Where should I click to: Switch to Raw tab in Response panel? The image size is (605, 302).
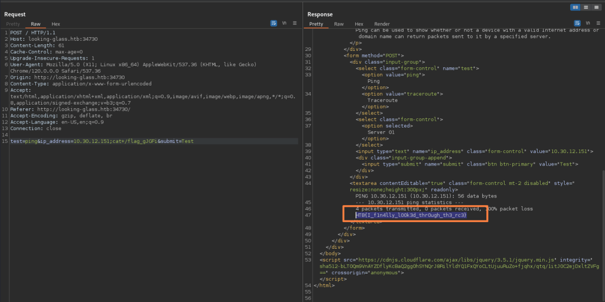click(x=339, y=24)
